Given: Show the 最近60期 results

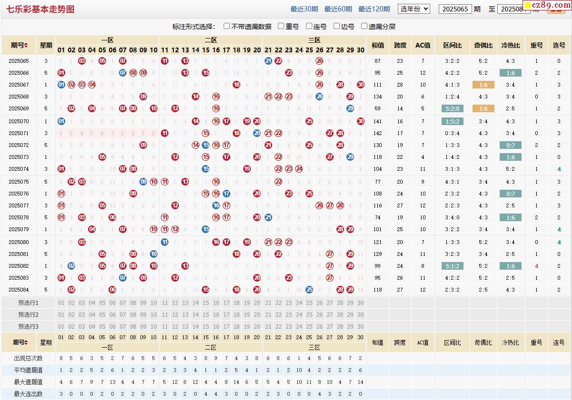Looking at the screenshot, I should point(338,9).
